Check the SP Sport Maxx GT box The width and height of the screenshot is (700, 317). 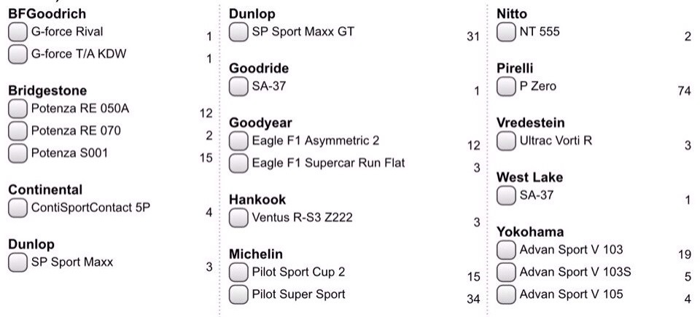click(x=239, y=32)
